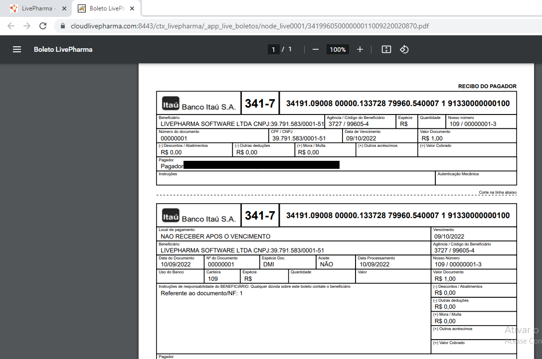Close the Boleto LivePharma tab
Image resolution: width=542 pixels, height=359 pixels.
pyautogui.click(x=132, y=8)
